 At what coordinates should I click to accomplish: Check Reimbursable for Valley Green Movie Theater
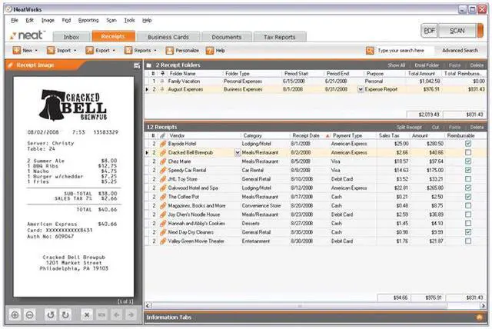[468, 241]
